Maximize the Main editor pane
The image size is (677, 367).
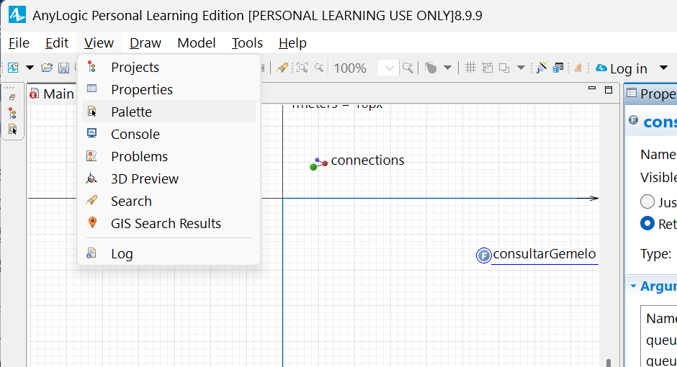pos(609,90)
